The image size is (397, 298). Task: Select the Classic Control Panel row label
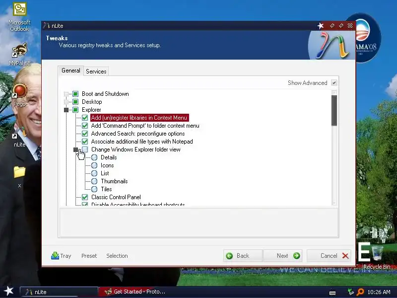(116, 197)
